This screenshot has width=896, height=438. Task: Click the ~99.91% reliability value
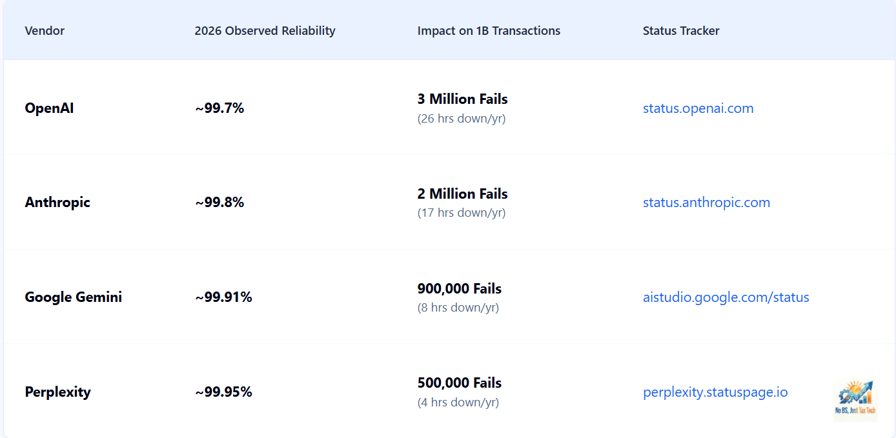223,297
